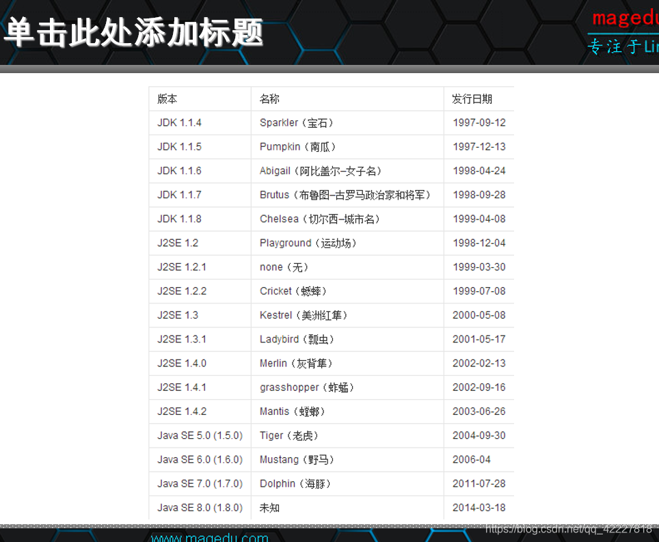The image size is (659, 542).
Task: Click the magedu logo text
Action: point(626,18)
